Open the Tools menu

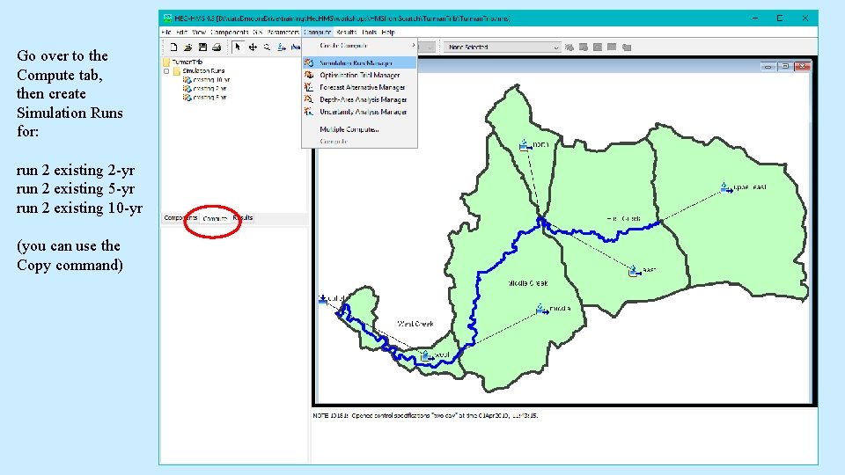point(369,33)
